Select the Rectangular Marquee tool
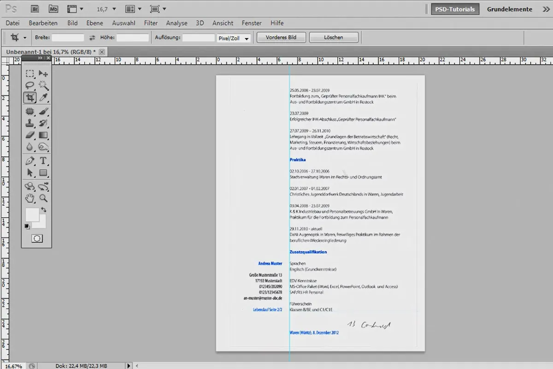Screen dimensions: 553x369 (x=30, y=73)
